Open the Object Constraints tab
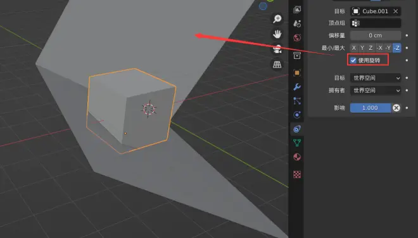This screenshot has height=238, width=418. click(297, 129)
